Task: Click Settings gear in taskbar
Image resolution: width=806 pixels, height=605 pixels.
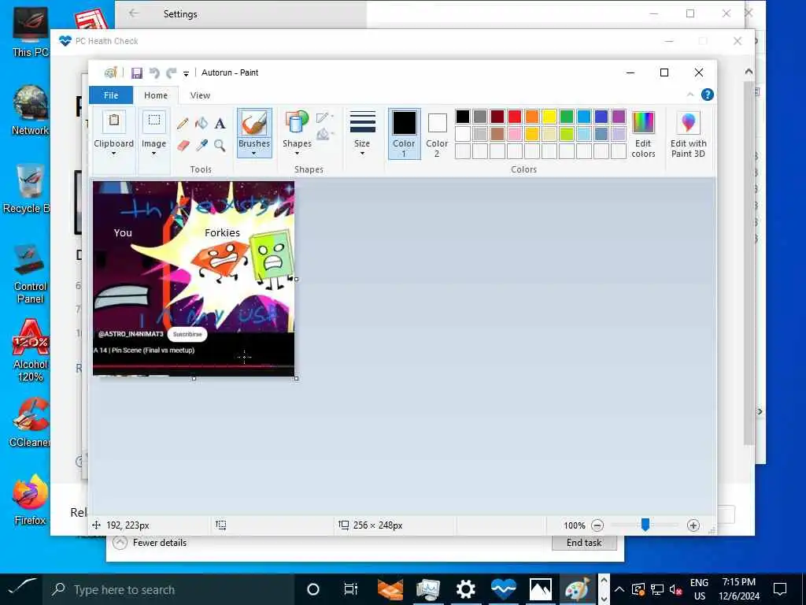Action: point(466,589)
